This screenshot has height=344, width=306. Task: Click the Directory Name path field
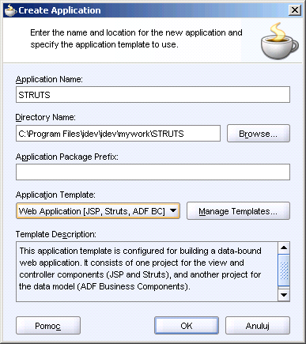(x=118, y=134)
